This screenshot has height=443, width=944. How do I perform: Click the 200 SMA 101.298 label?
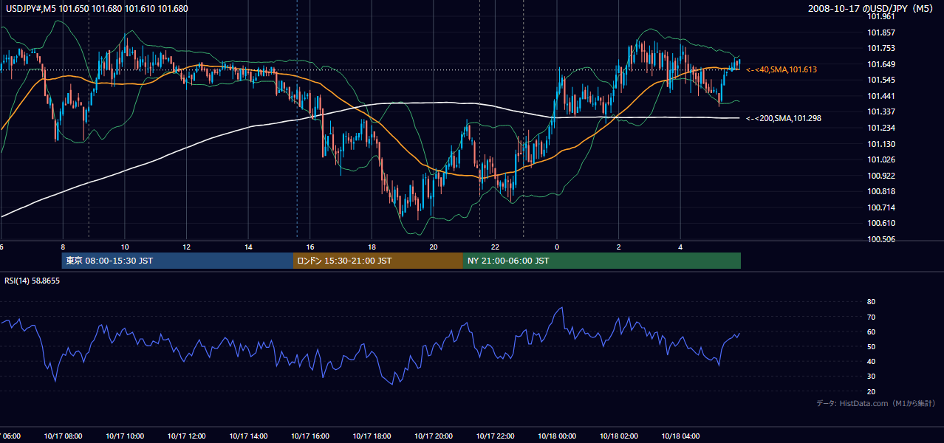click(784, 118)
